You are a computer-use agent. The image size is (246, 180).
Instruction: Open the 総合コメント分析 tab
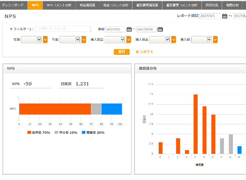[116, 5]
